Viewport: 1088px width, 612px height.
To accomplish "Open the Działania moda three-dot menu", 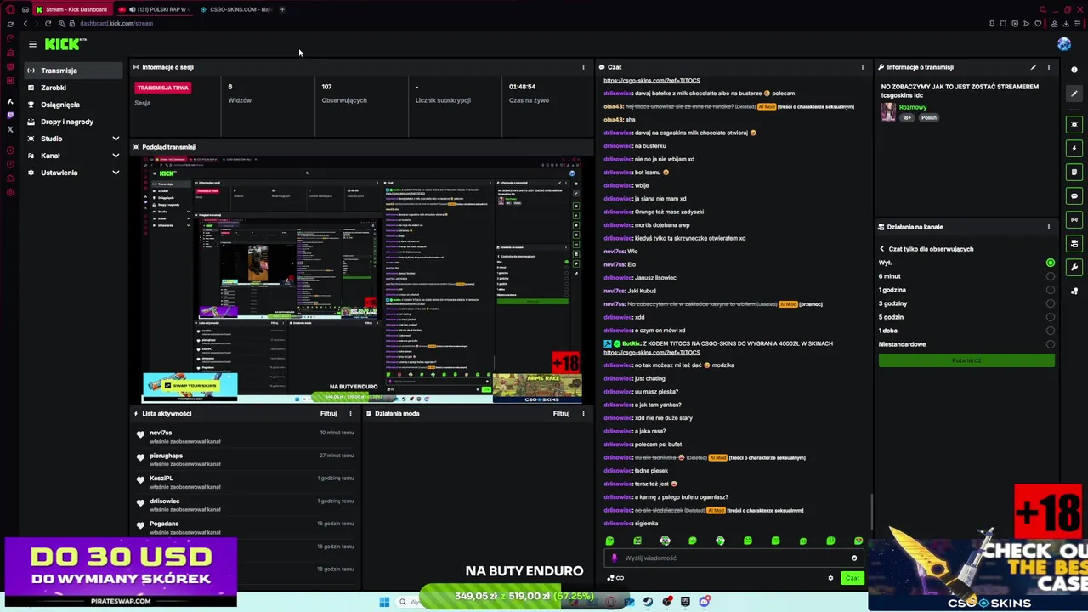I will click(x=583, y=414).
